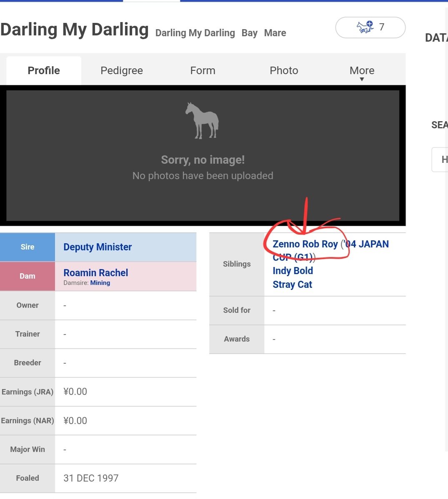Open dam Roamin Rachel link

95,273
